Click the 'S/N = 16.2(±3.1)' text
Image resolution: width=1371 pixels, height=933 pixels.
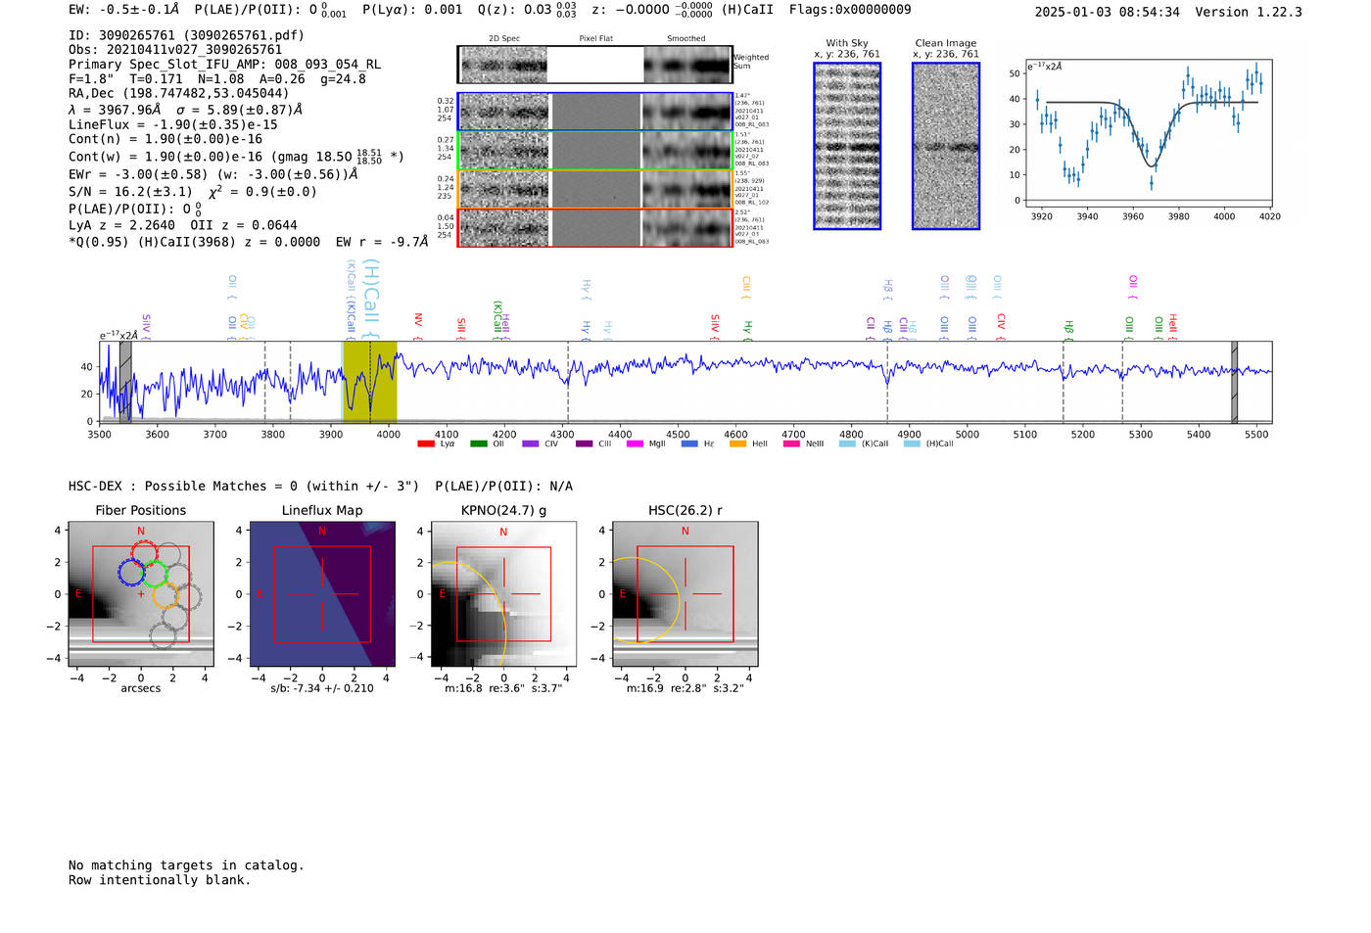click(131, 192)
